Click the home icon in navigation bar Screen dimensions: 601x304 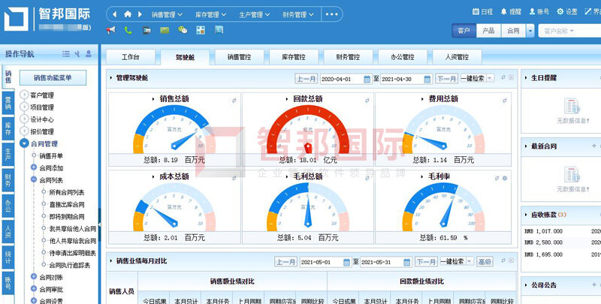pos(128,14)
